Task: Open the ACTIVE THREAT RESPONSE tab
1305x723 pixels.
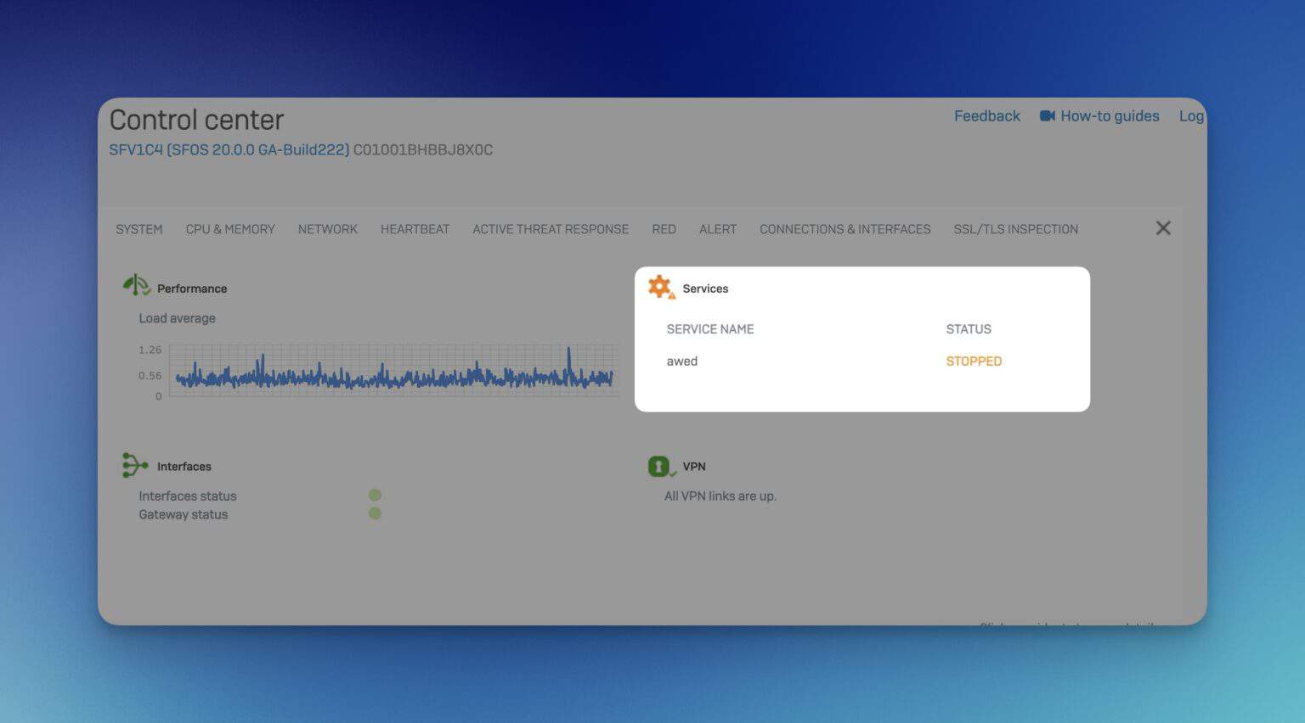Action: (550, 229)
